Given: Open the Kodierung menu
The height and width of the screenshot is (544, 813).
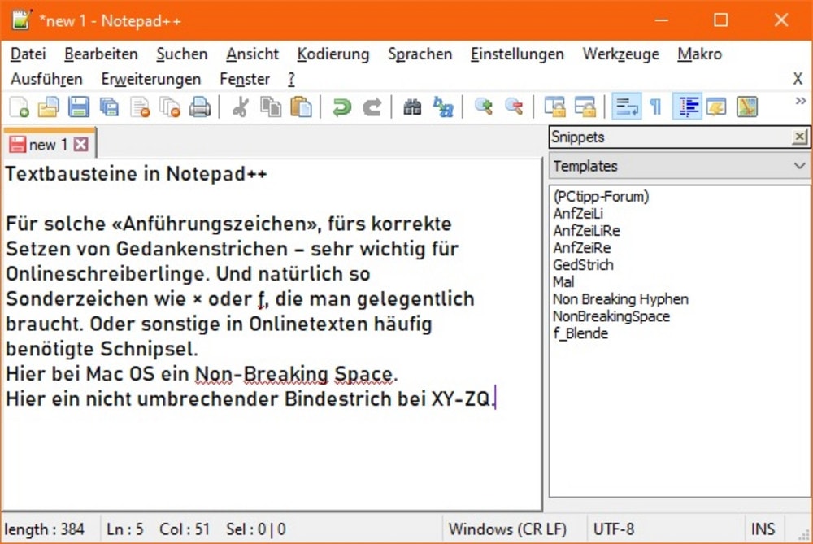Looking at the screenshot, I should pos(333,54).
